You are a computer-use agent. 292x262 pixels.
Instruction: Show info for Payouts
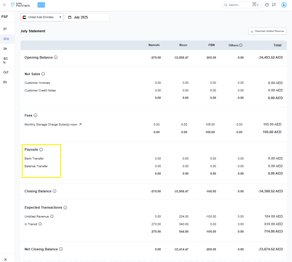pyautogui.click(x=41, y=149)
